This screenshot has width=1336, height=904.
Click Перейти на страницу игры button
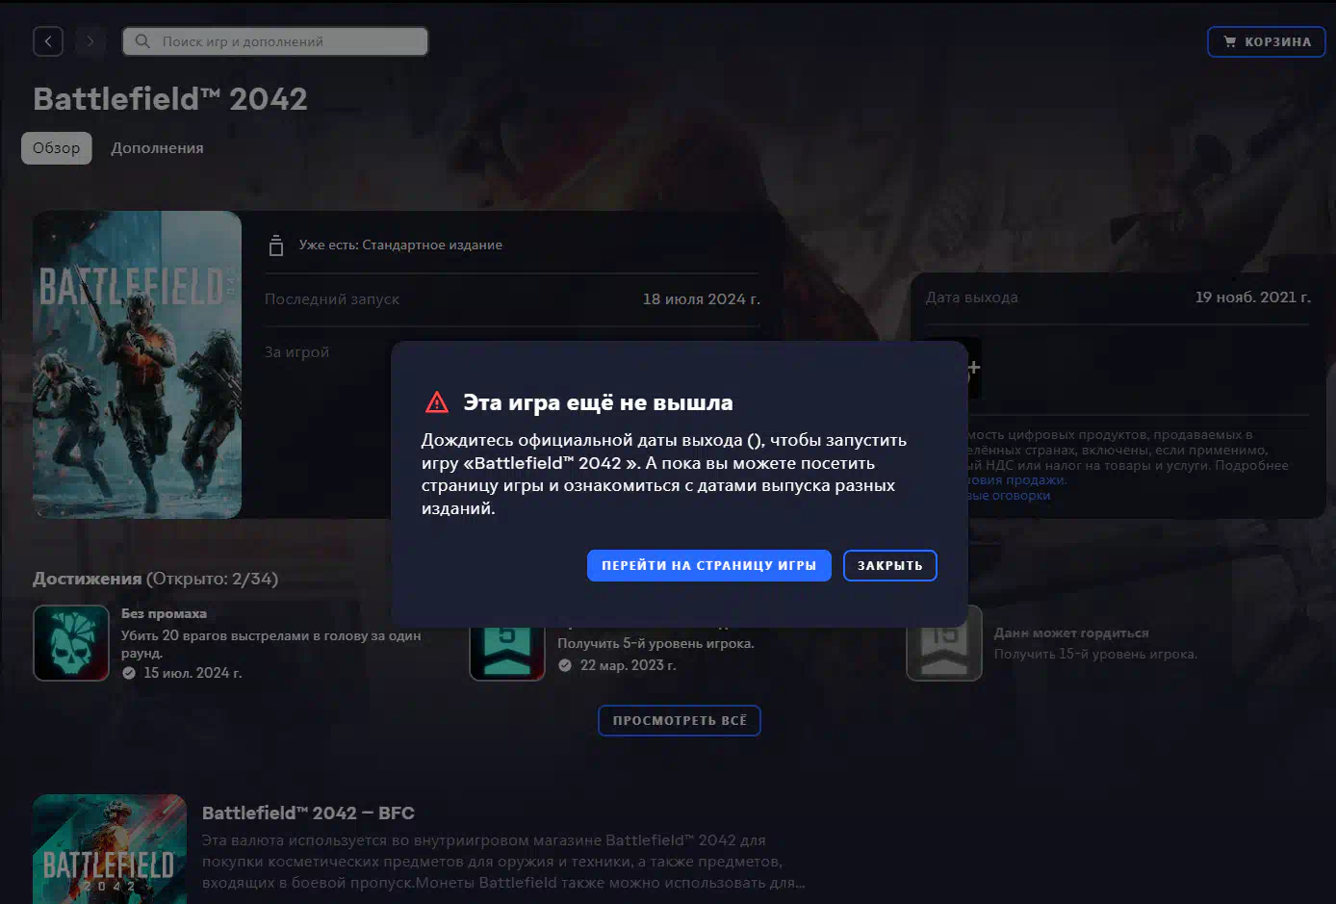click(x=709, y=565)
